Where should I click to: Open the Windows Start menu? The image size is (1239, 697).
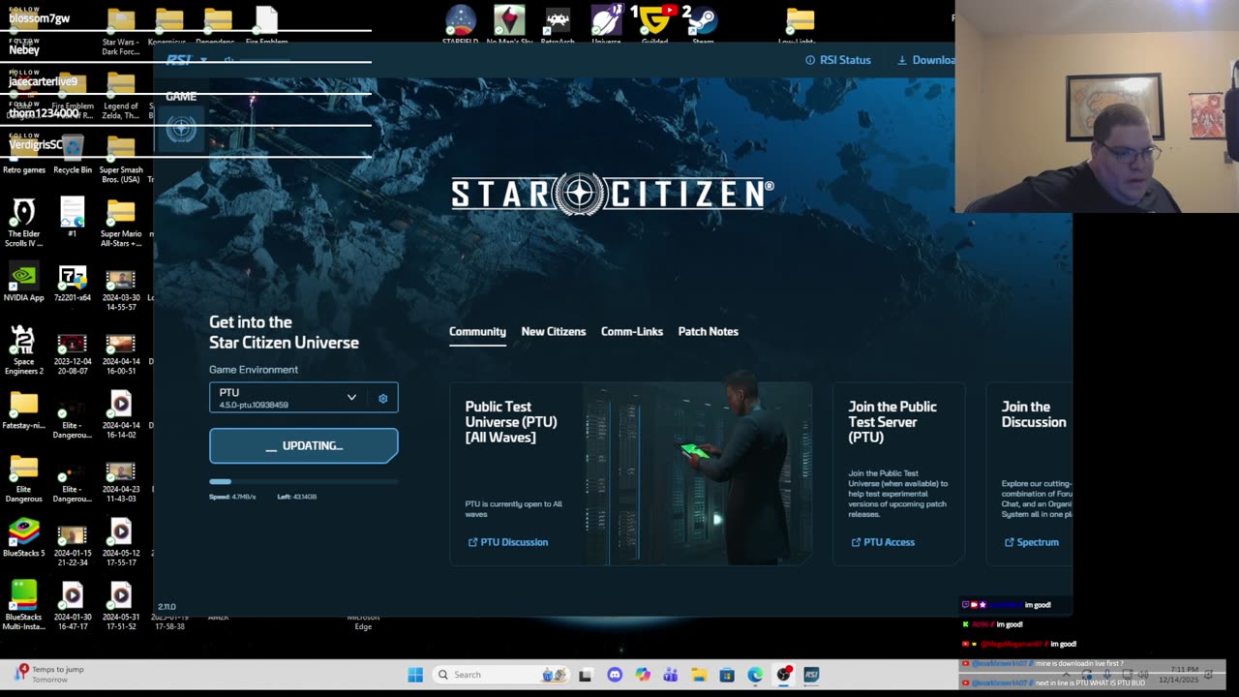[x=415, y=675]
